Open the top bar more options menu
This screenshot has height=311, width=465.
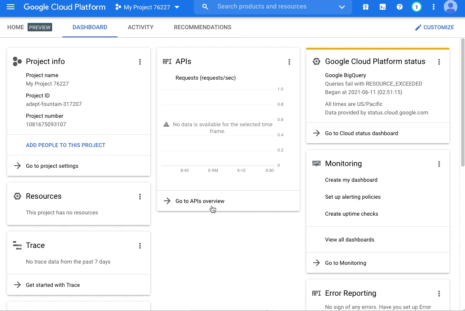point(433,7)
